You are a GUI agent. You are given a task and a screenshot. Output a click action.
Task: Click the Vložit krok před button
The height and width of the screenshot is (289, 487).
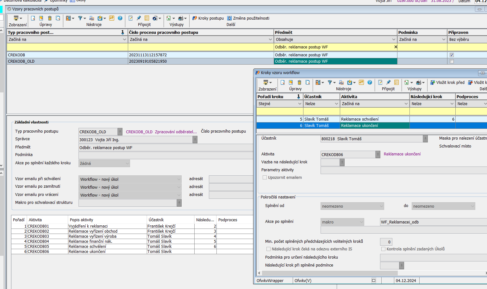click(x=447, y=83)
